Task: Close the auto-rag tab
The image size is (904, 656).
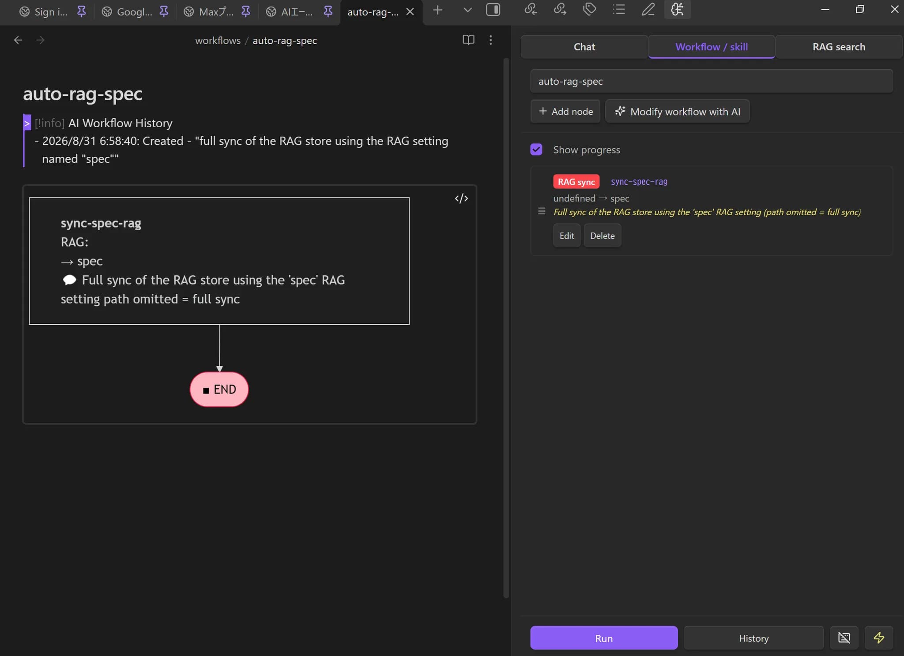Action: click(x=410, y=12)
